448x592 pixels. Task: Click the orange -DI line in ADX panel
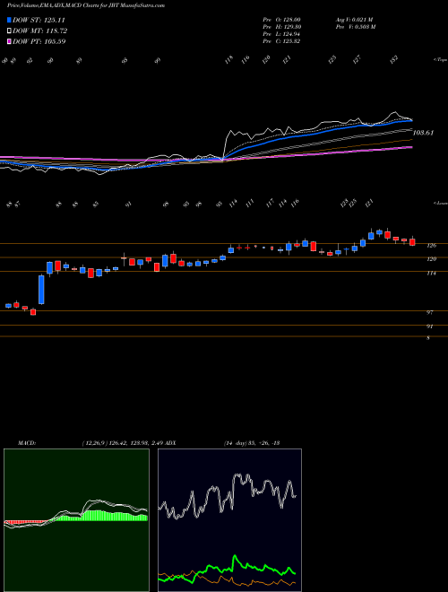(x=227, y=579)
